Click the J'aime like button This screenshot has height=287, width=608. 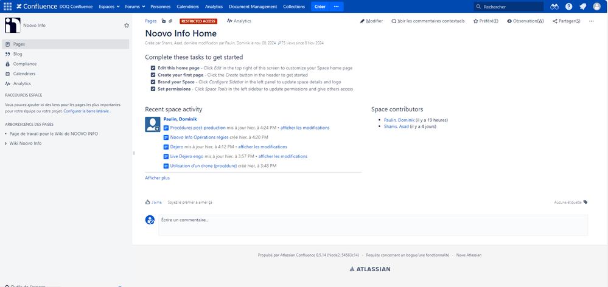click(153, 202)
